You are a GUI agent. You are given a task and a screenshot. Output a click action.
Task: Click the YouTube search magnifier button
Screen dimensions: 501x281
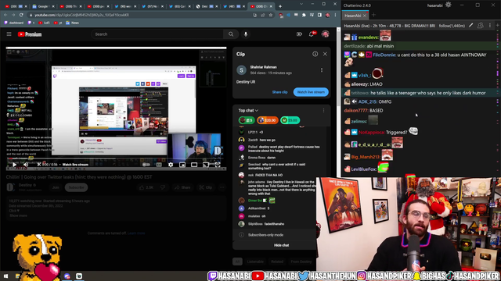coord(231,34)
